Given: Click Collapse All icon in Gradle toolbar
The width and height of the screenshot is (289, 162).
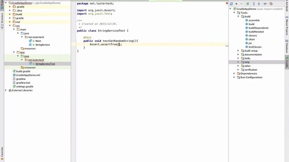Looking at the screenshot, I should (x=259, y=4).
